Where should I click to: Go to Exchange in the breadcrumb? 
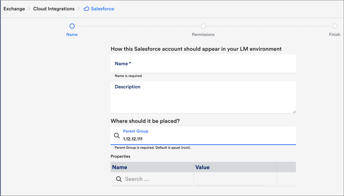(x=14, y=9)
